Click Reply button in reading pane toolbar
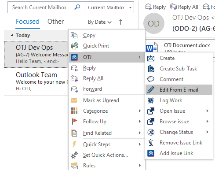The height and width of the screenshot is (170, 215). 156,7
